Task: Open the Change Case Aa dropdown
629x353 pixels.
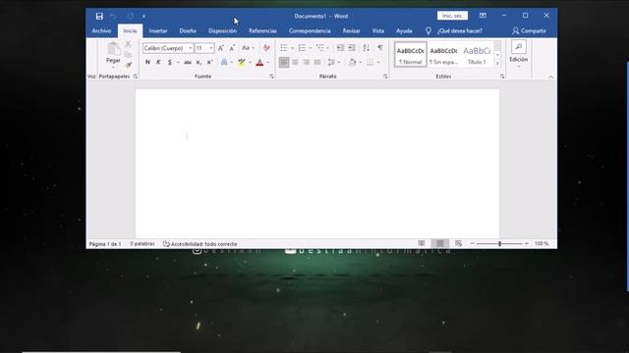Action: pos(248,48)
